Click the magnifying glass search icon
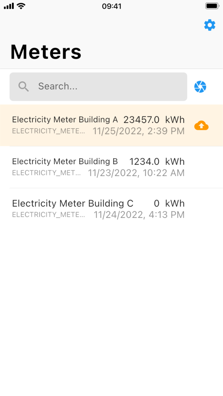Screen dimensions: 223x396 (23, 86)
